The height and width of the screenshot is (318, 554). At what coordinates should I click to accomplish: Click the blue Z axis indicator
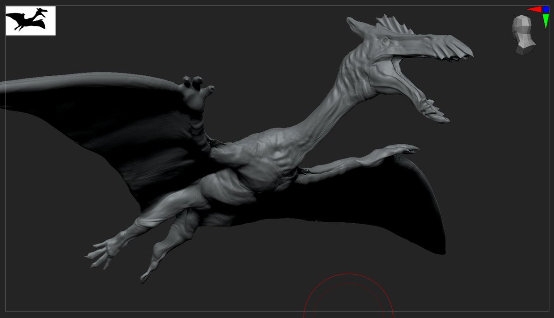(x=546, y=9)
